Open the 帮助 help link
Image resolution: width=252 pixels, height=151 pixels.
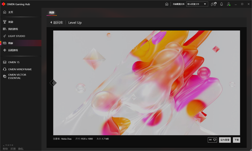click(x=5, y=149)
